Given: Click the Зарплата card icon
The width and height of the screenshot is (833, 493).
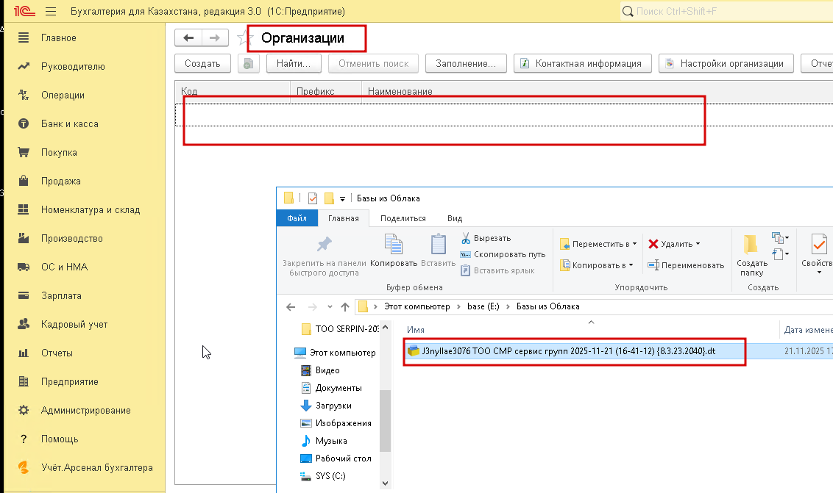Looking at the screenshot, I should tap(24, 295).
